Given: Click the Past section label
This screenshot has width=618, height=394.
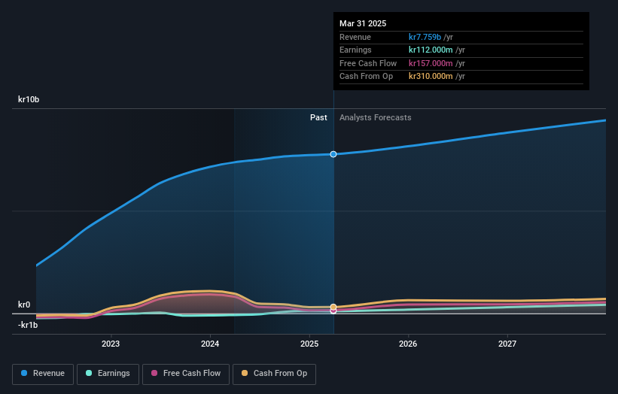Looking at the screenshot, I should (x=318, y=118).
